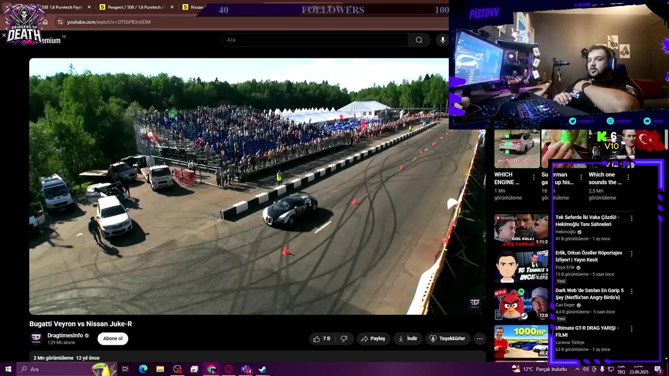Viewport: 669px width, 376px height.
Task: Like the Bugatti Veyron video
Action: tap(321, 338)
